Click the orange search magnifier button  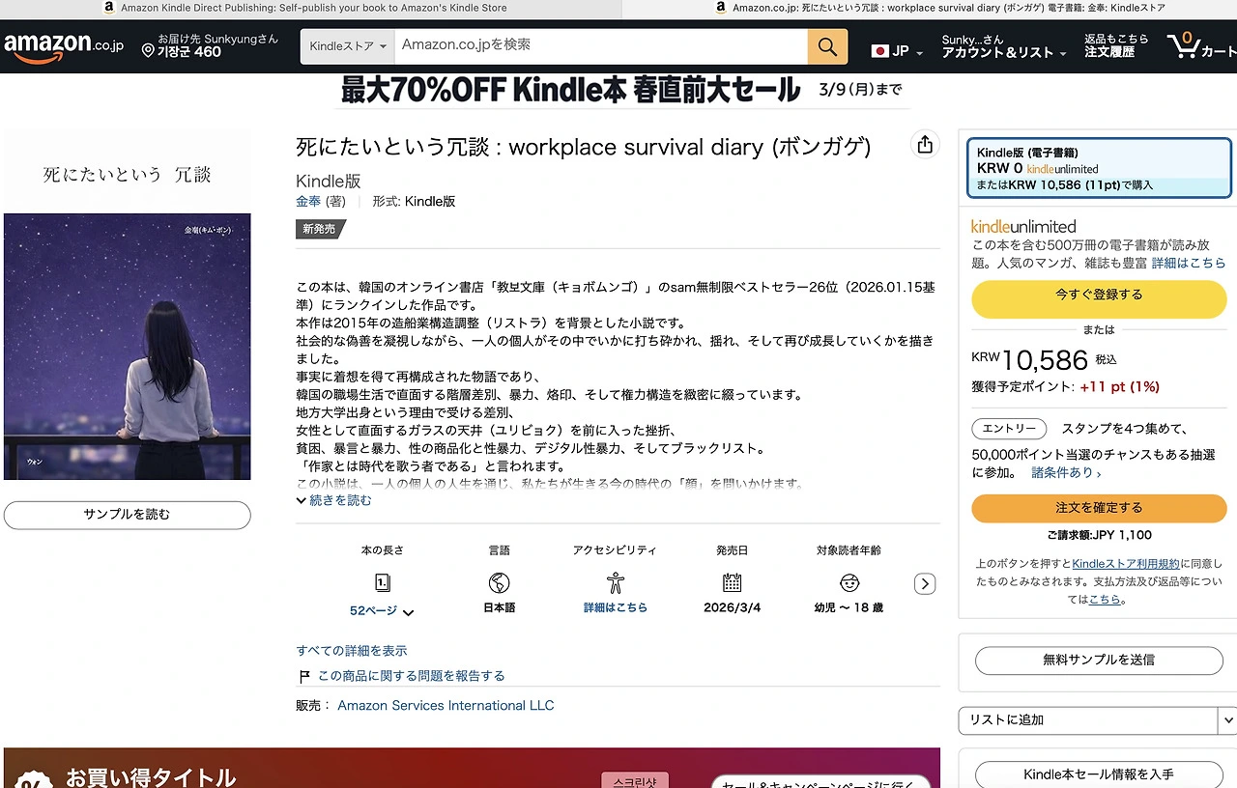click(x=827, y=46)
